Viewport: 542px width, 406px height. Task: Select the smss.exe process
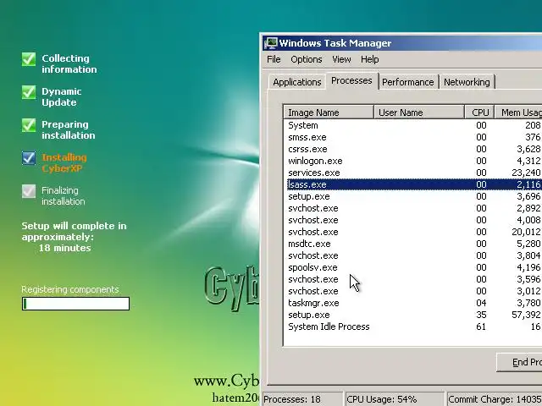413,137
